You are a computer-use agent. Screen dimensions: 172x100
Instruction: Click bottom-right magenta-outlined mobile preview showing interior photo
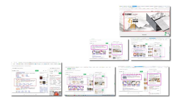point(154,79)
